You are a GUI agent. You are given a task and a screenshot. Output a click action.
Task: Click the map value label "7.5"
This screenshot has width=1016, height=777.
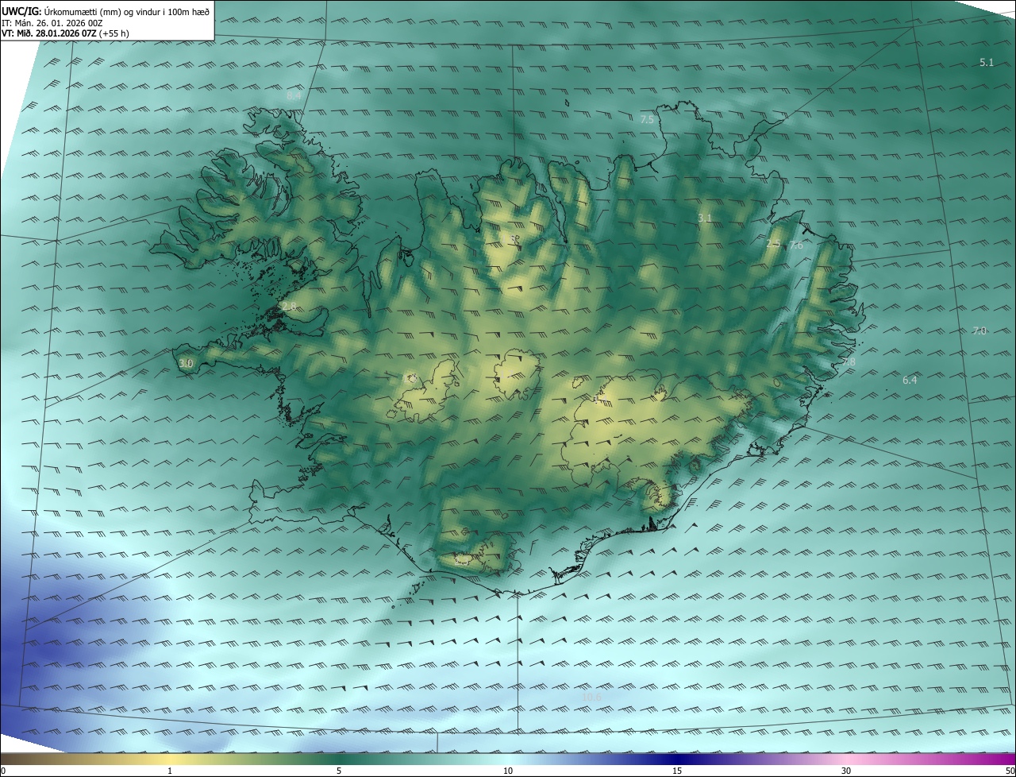tap(647, 119)
